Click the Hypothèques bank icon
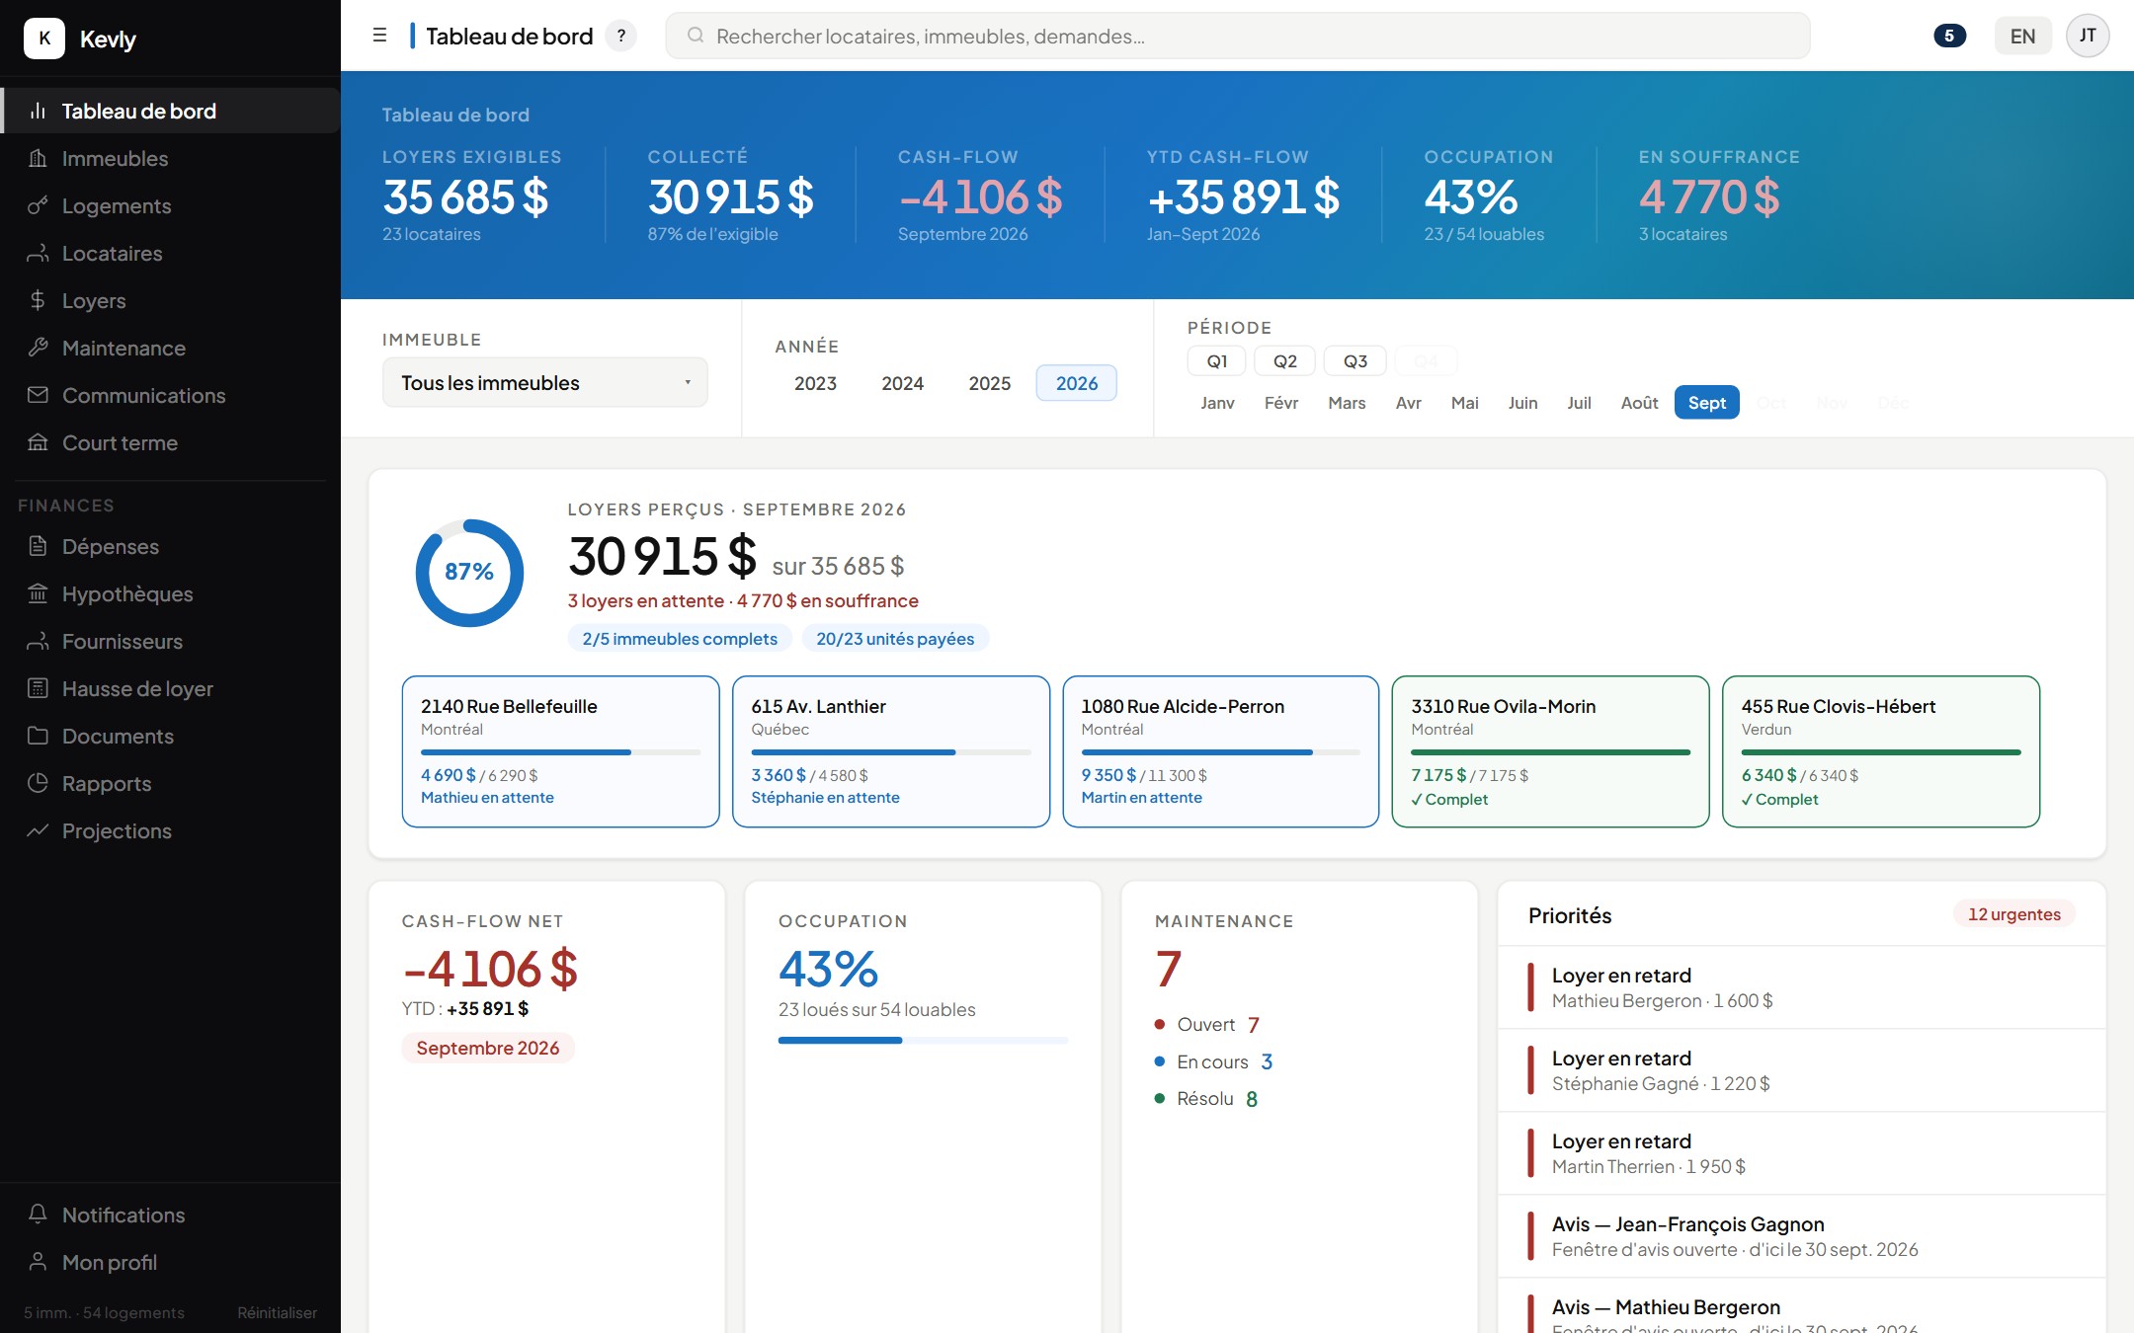The height and width of the screenshot is (1333, 2134). click(38, 593)
